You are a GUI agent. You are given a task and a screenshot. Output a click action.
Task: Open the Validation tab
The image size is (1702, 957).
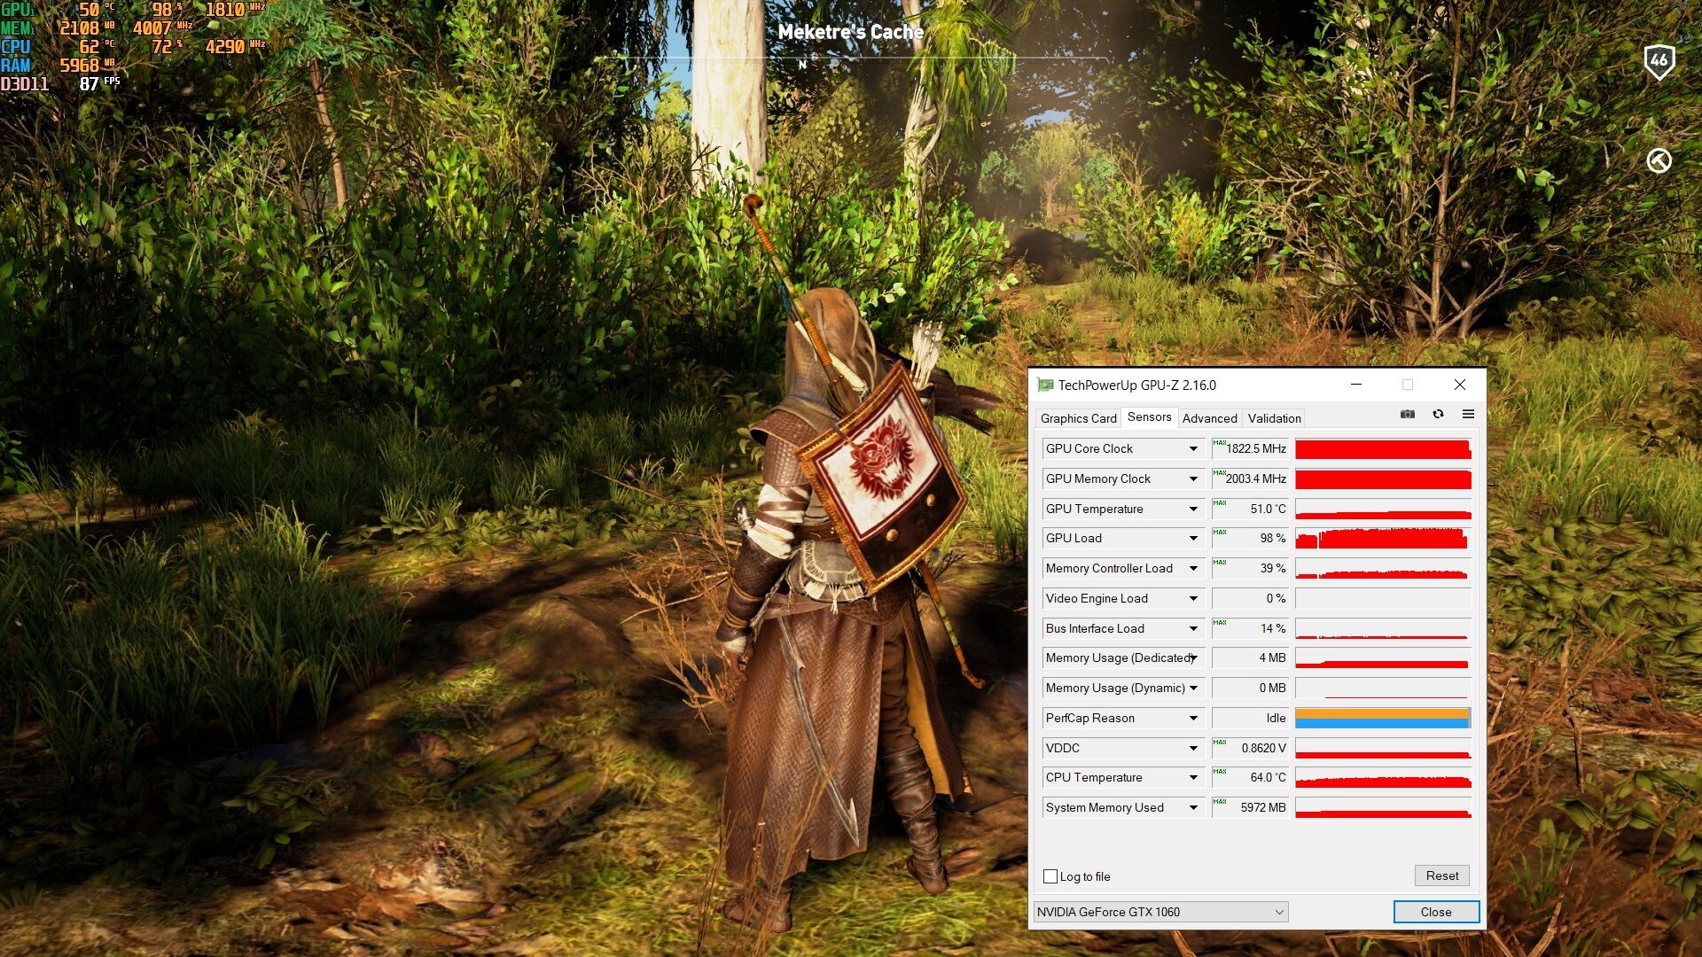point(1274,418)
